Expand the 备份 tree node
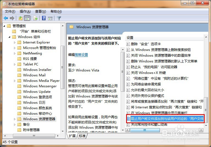The height and width of the screenshot is (147, 211). point(15,125)
